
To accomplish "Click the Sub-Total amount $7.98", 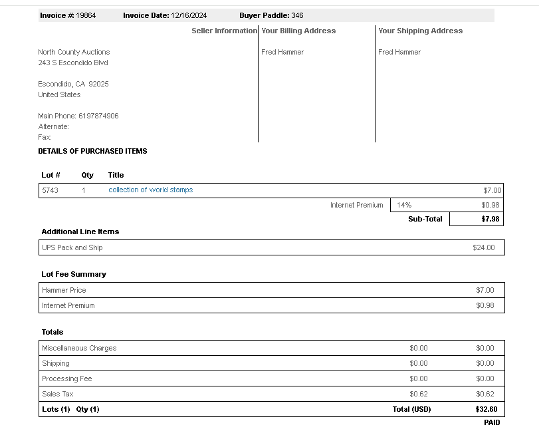I will 490,219.
